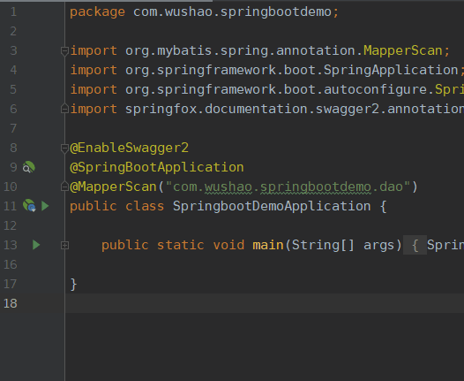Viewport: 464px width, 381px height.
Task: Click MapperScan class name in import
Action: coord(403,50)
